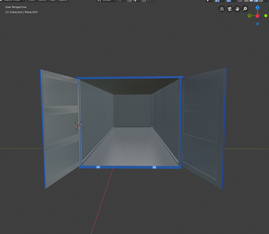Screen dimensions: 269x234
Task: Click the orange object origin dot
Action: pos(104,113)
